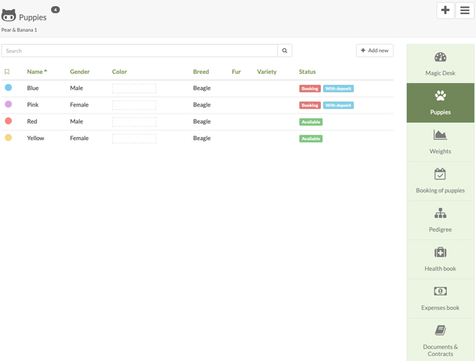
Task: Open the Pedigree tree icon
Action: [x=440, y=213]
